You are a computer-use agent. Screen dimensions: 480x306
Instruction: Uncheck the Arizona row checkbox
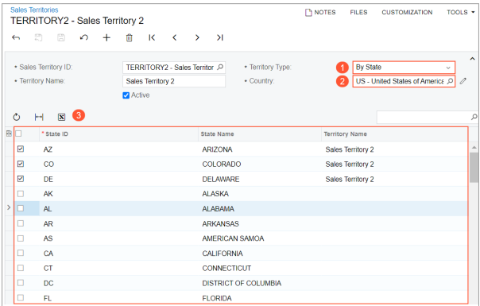tap(21, 149)
